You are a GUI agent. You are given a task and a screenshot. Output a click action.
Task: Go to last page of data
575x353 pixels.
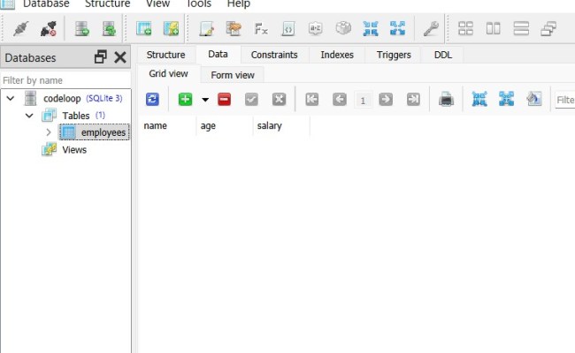413,99
